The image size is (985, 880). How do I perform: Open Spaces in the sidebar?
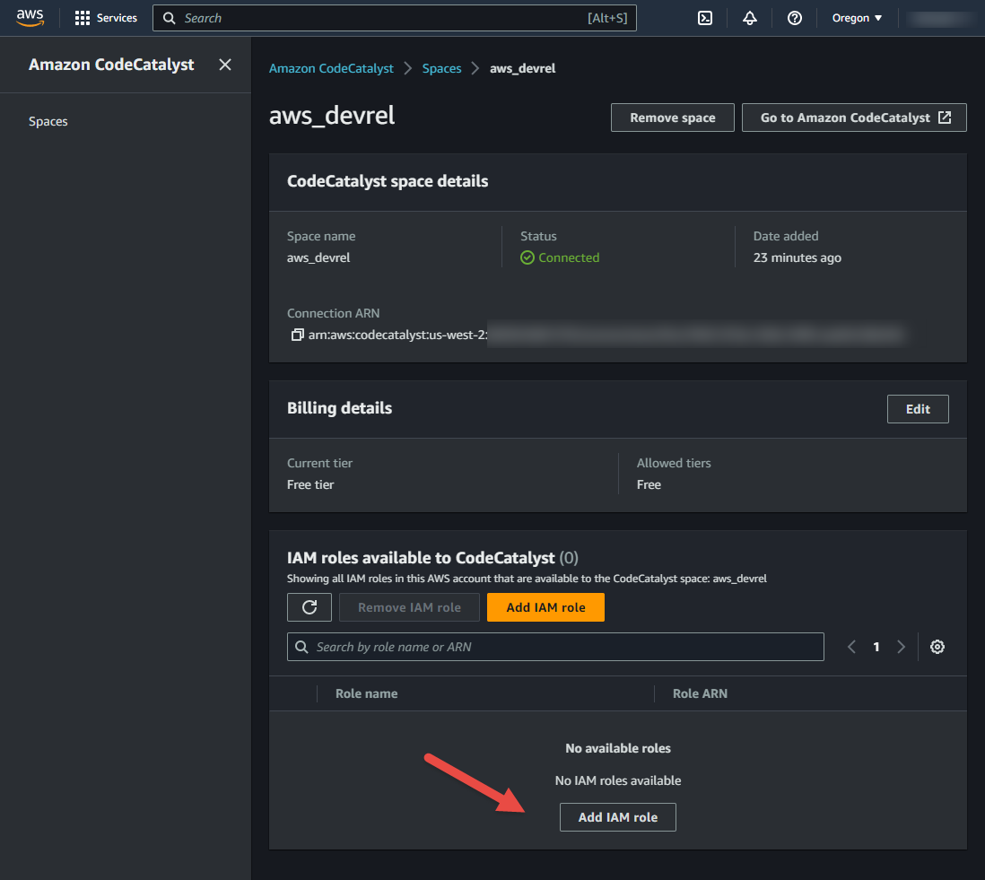(48, 121)
